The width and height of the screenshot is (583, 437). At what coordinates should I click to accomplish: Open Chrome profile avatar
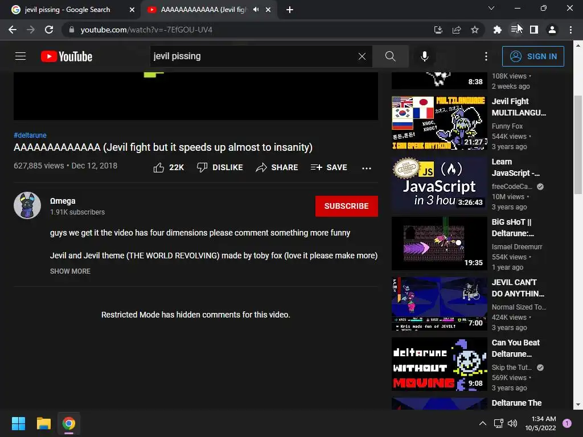click(x=552, y=30)
